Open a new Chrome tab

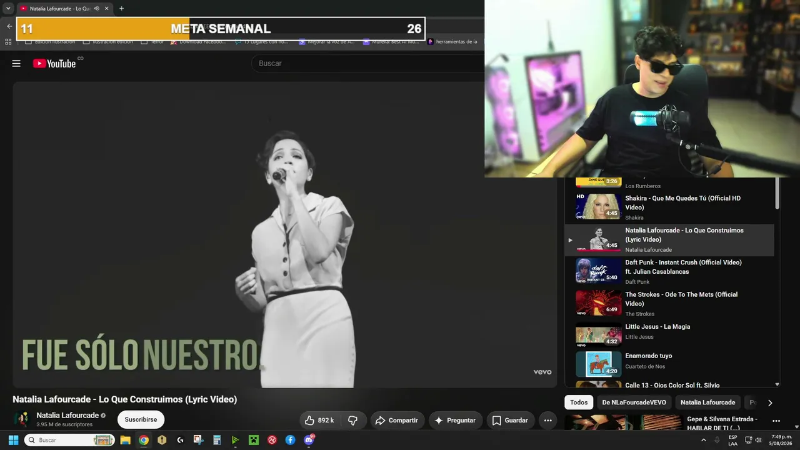121,9
